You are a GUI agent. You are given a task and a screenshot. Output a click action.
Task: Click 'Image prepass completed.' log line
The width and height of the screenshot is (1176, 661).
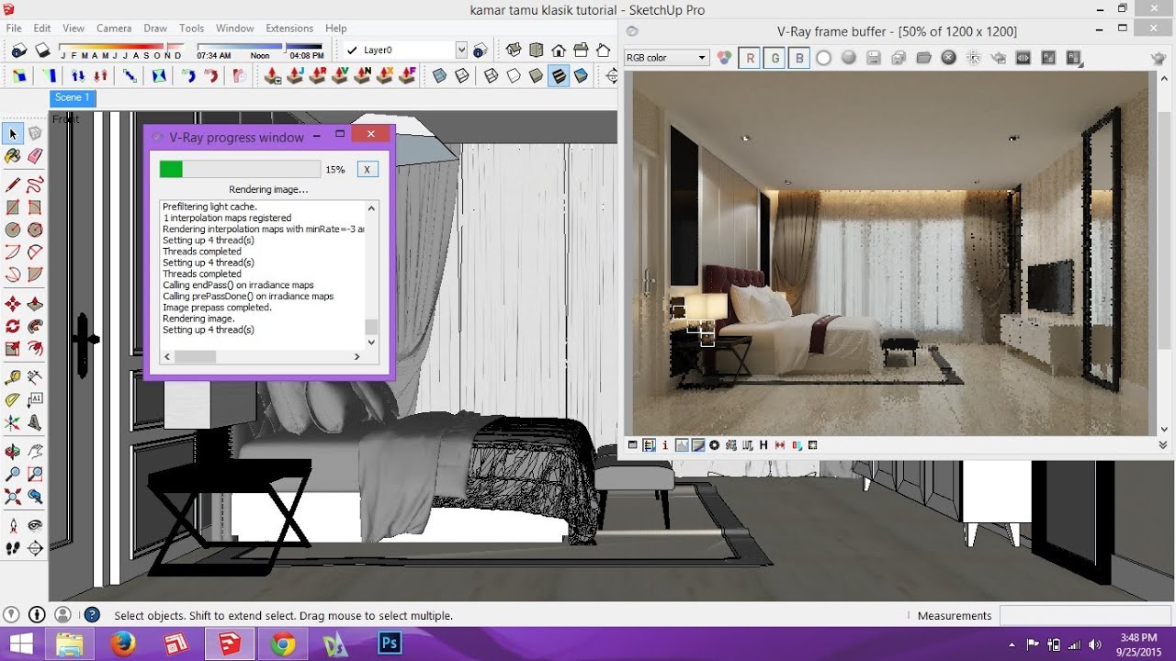click(217, 308)
